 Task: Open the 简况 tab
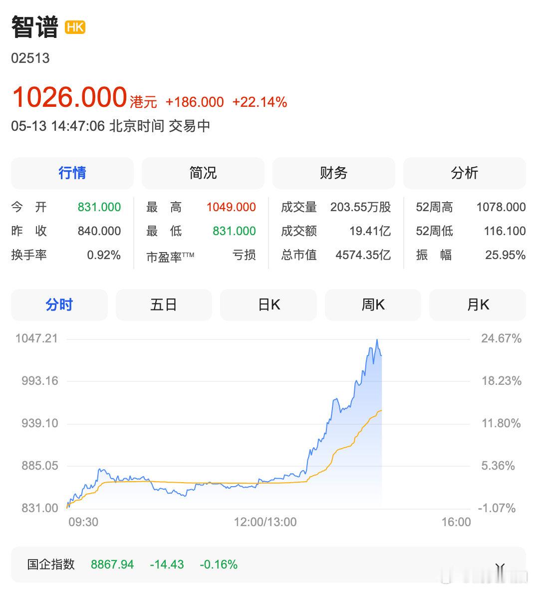203,173
